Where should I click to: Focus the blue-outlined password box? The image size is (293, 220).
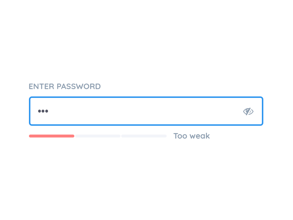coord(146,111)
